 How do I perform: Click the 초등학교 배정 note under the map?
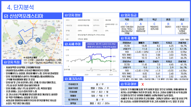point(30,58)
